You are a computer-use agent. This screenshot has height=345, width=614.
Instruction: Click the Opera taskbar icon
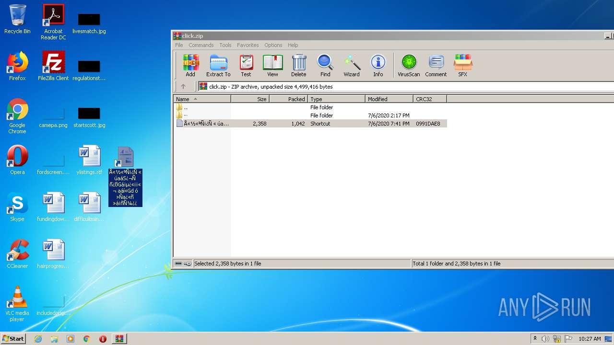click(103, 339)
